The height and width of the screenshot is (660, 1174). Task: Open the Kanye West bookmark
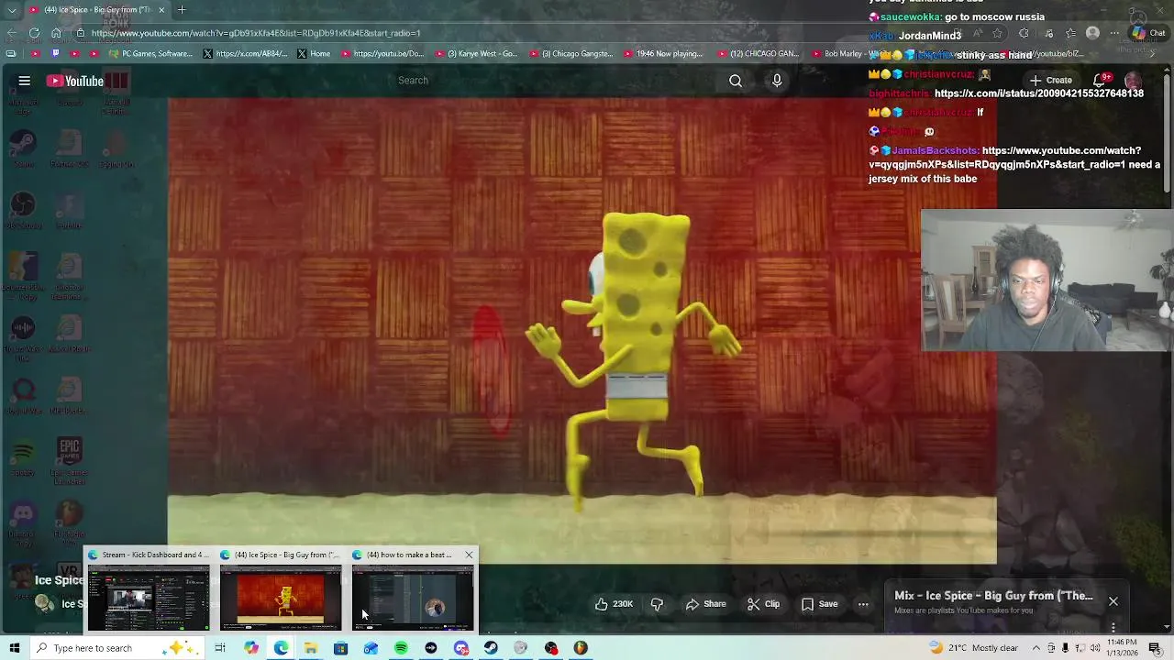(475, 53)
